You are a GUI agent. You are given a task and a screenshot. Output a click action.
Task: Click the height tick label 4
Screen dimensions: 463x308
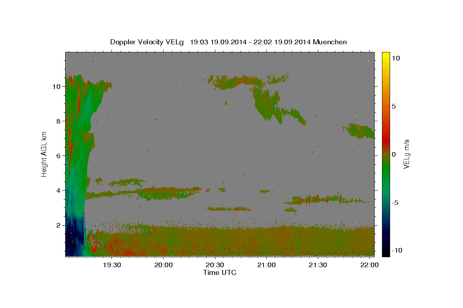(59, 191)
